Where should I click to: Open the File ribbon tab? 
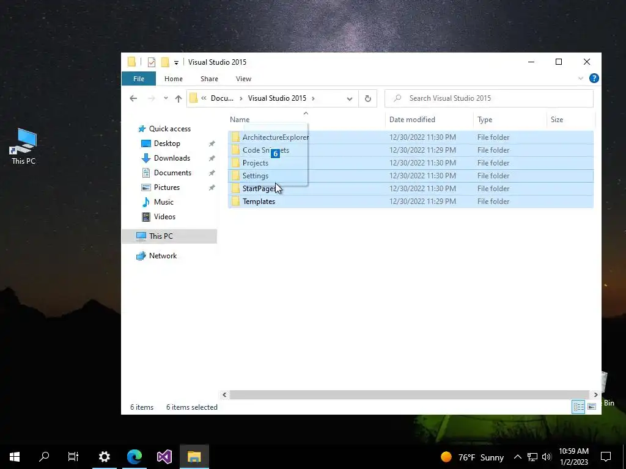click(x=139, y=79)
